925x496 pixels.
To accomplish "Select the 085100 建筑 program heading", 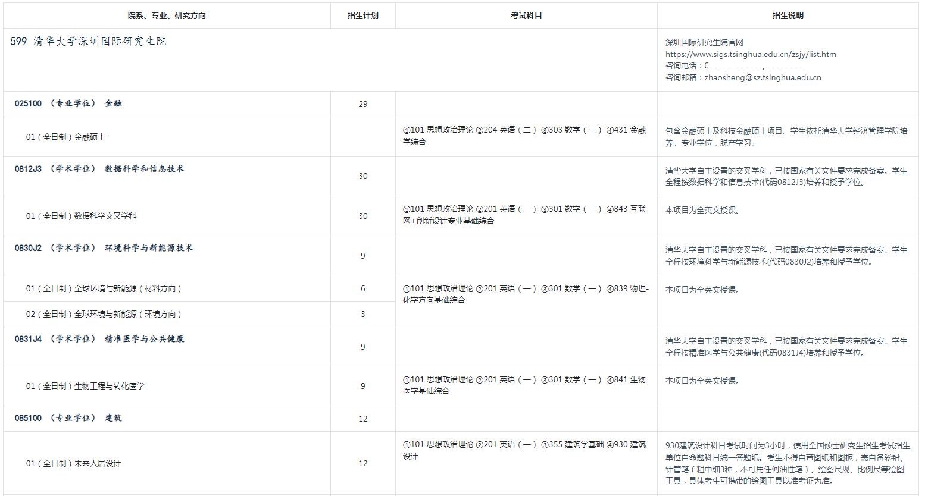I will [68, 418].
